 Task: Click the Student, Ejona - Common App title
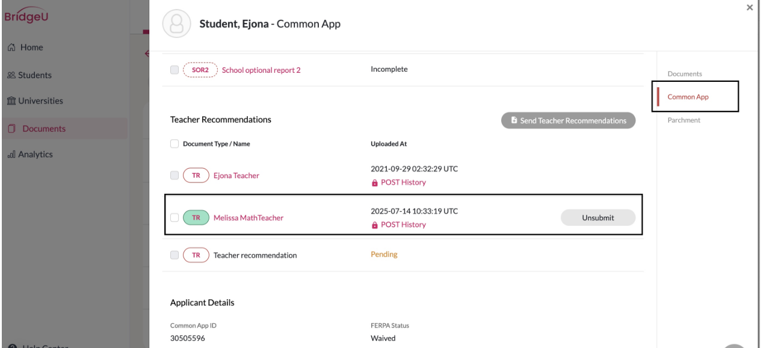pyautogui.click(x=270, y=24)
